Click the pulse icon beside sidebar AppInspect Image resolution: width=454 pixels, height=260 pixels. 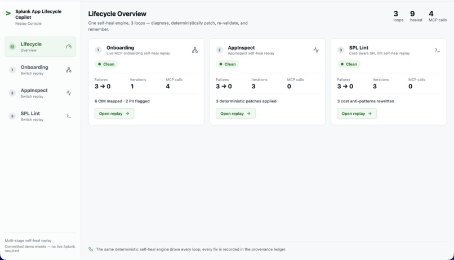(x=69, y=93)
